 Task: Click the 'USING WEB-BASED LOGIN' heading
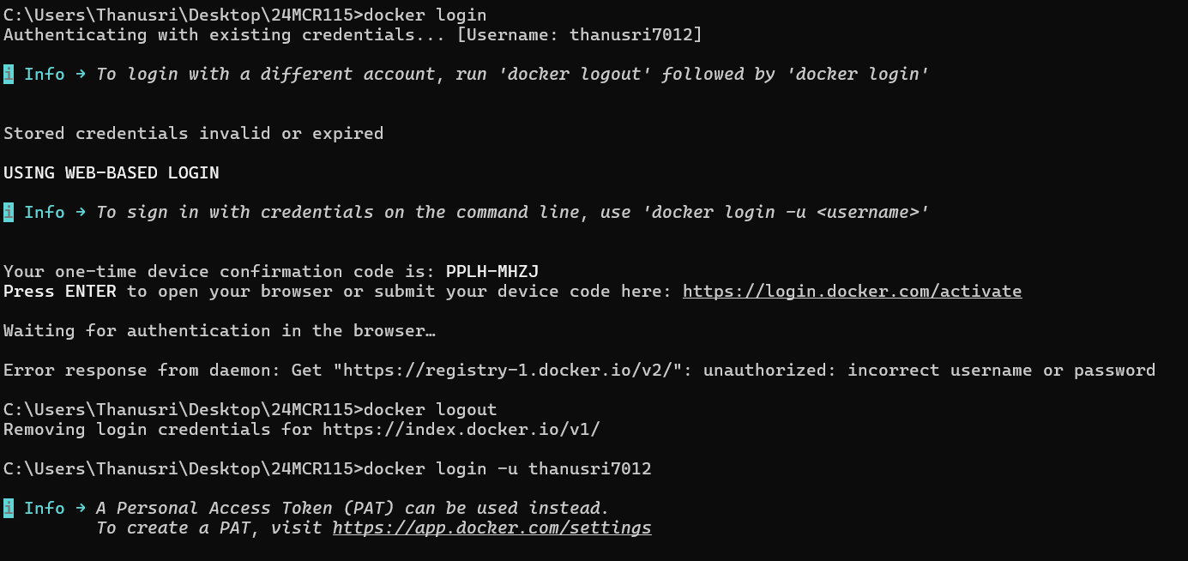coord(112,173)
